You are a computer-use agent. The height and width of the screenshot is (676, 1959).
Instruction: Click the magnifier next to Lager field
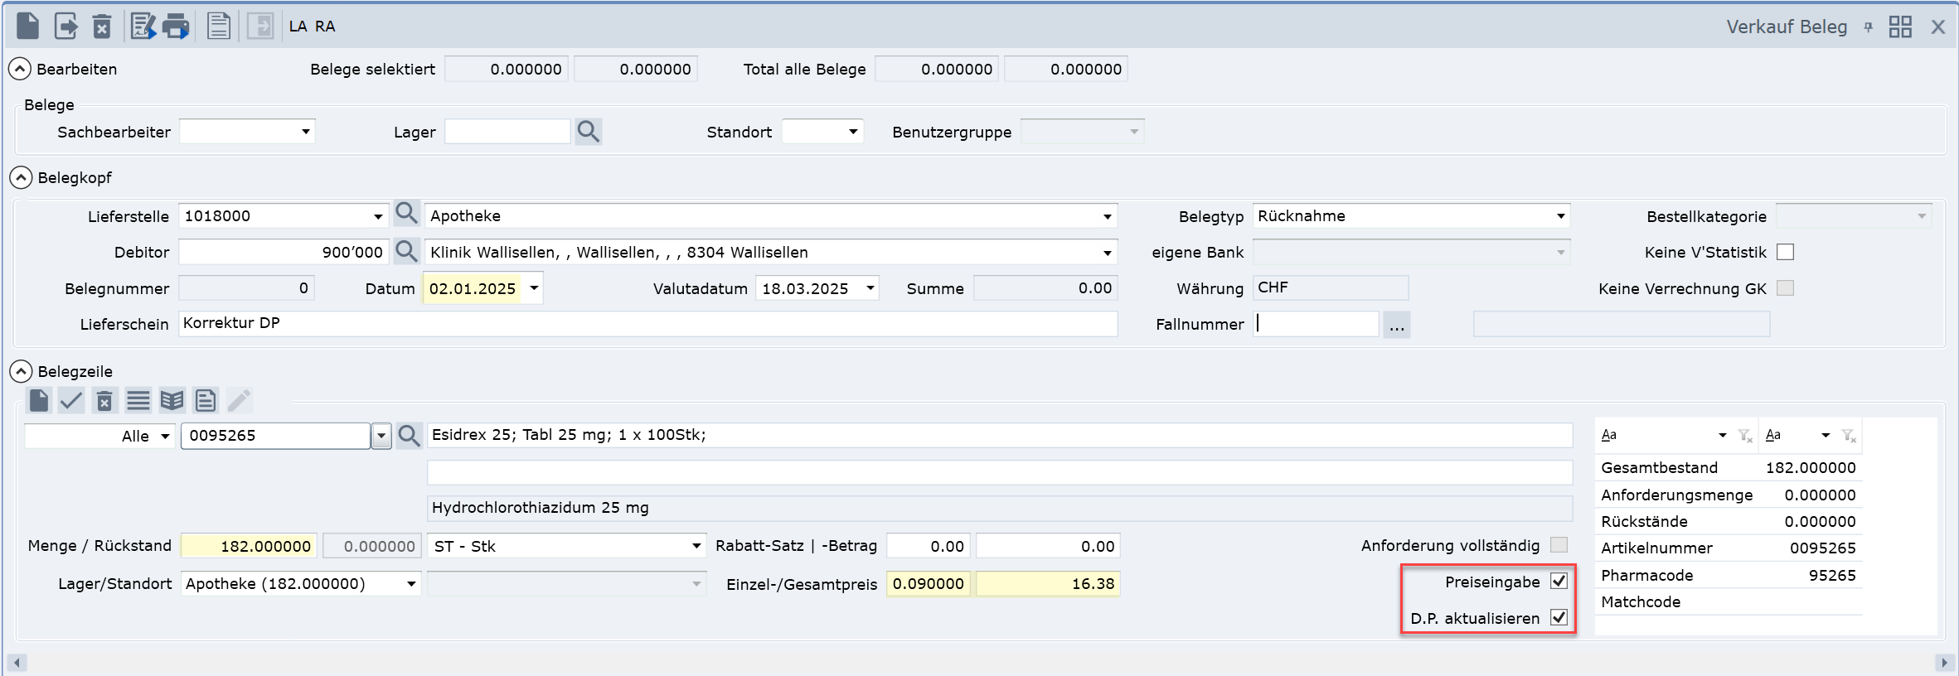(588, 132)
